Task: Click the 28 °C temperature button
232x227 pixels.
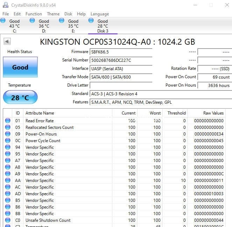Action: (x=20, y=97)
